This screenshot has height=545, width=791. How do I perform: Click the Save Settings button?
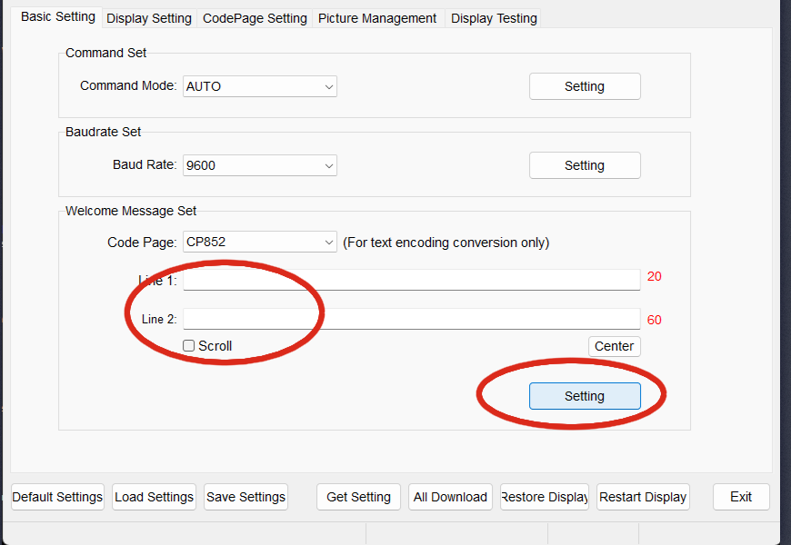[x=245, y=497]
